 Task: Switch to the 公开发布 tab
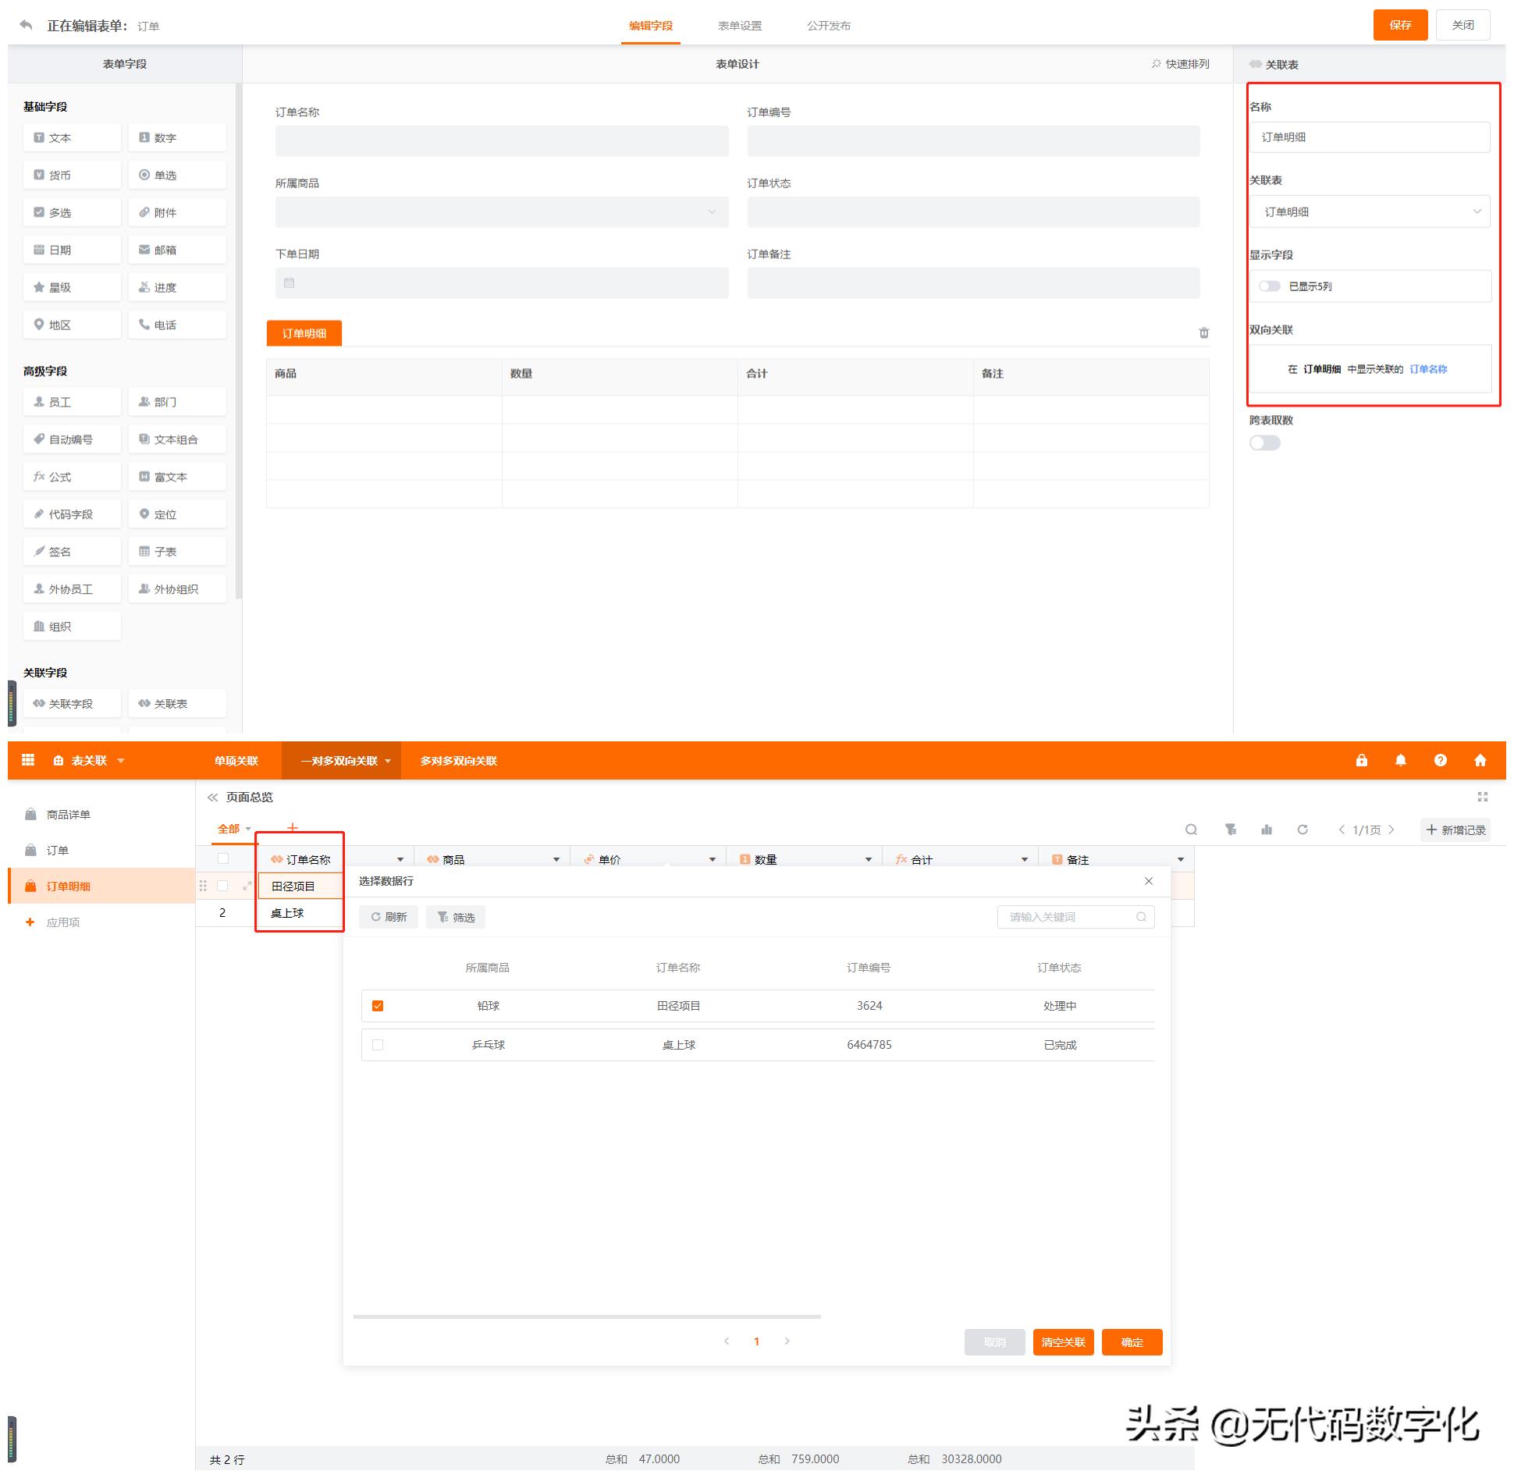[829, 26]
